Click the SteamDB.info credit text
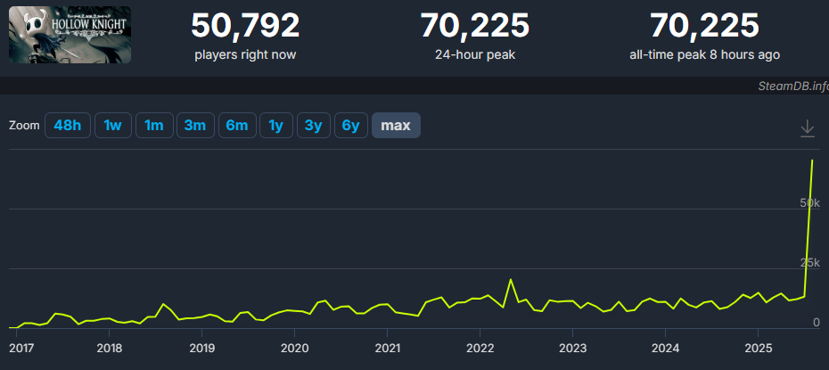 (793, 86)
